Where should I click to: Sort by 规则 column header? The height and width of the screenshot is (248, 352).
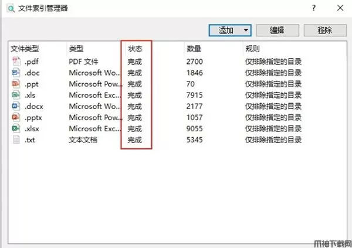[252, 49]
